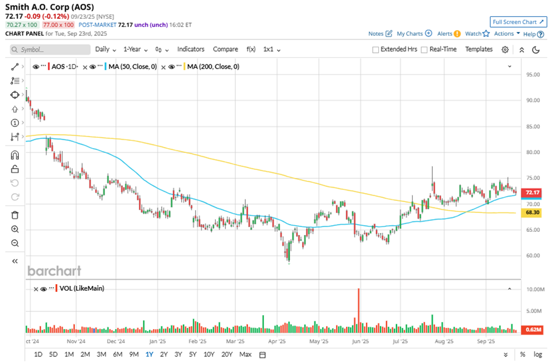The image size is (549, 363).
Task: Click the three dots beside AOS legend
Action: tap(43, 66)
